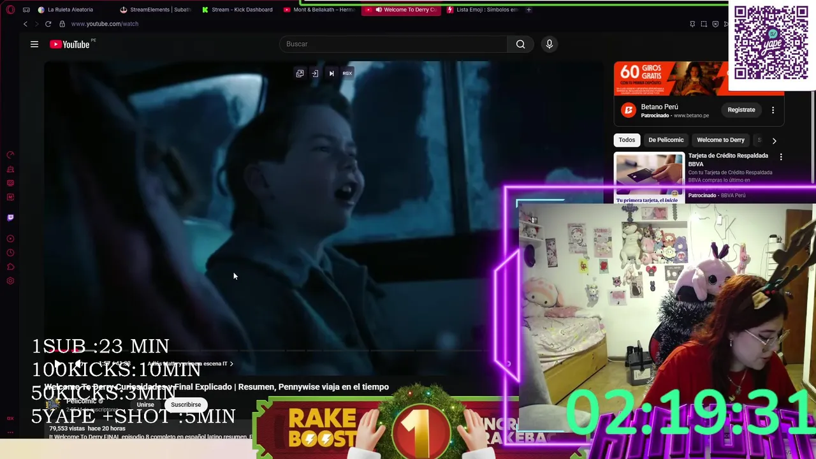This screenshot has width=816, height=459.
Task: Click the 60 Giros Gratis Betano banner
Action: pyautogui.click(x=671, y=78)
